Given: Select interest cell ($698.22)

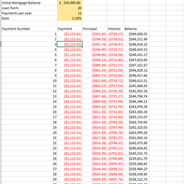Looking at the screenshot, I should coord(115,169).
